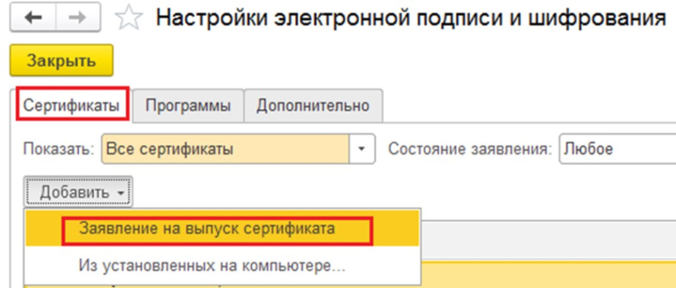
Task: Select the highlighted yellow row in the list
Action: [548, 273]
